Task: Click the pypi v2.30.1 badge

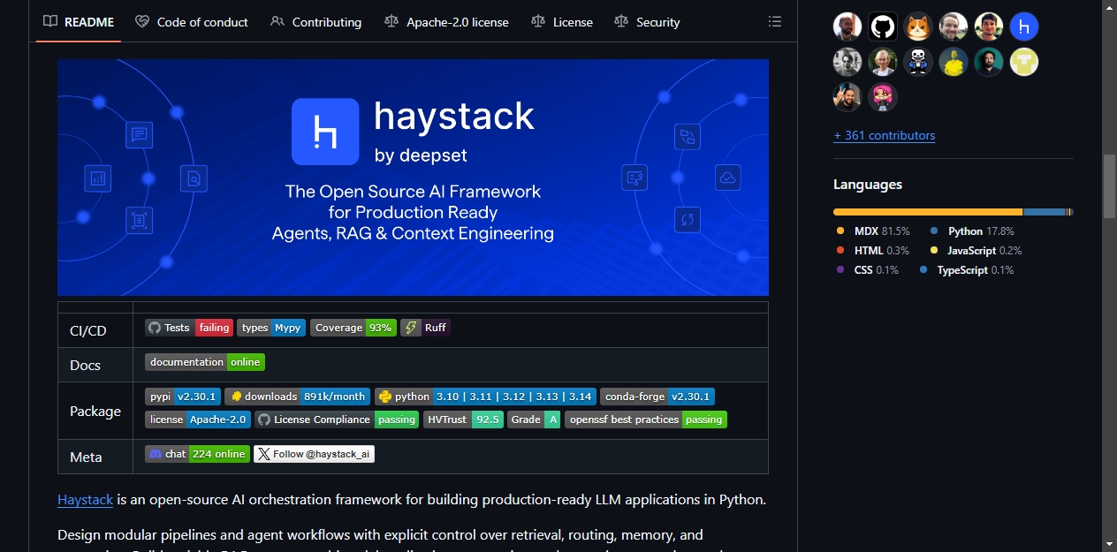Action: click(x=183, y=397)
